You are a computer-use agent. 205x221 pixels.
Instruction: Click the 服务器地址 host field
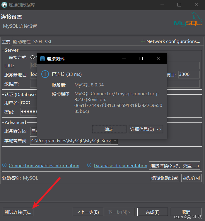tap(34, 74)
